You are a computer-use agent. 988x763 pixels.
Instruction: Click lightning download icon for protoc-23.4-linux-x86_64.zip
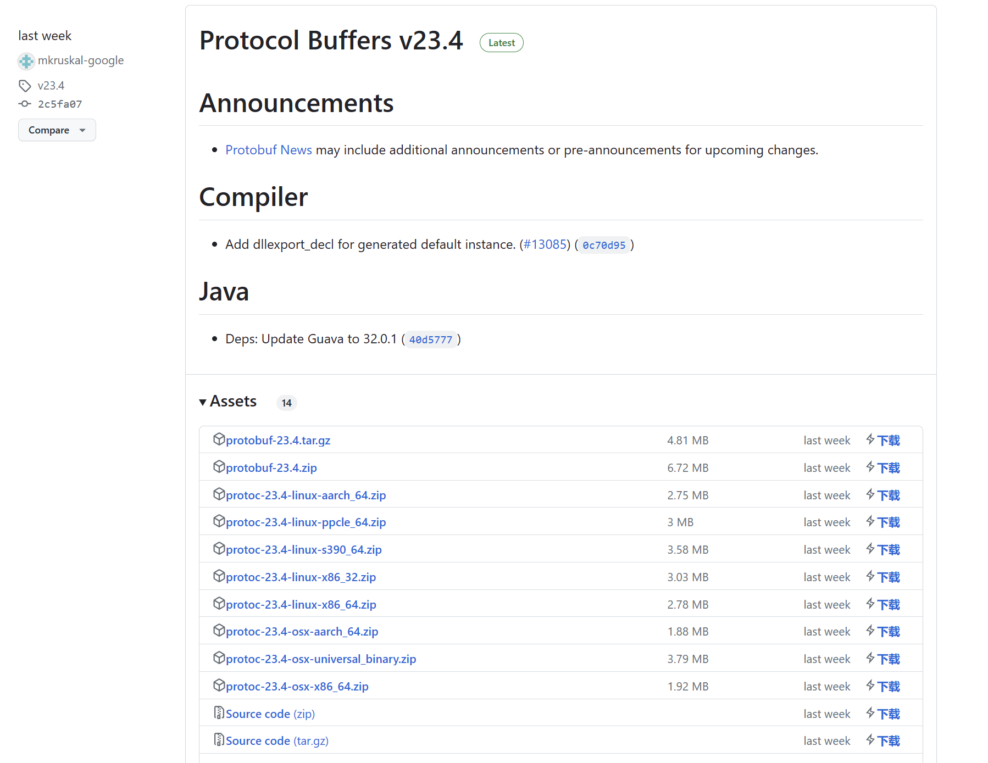tap(870, 604)
